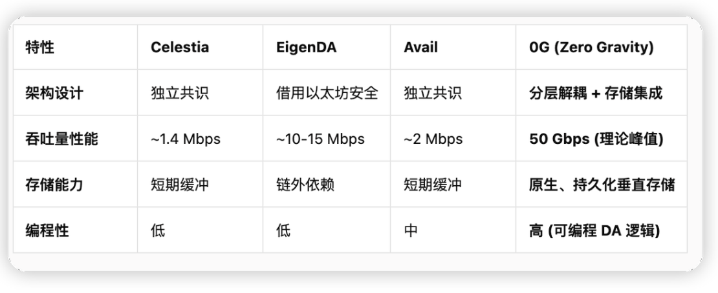Select the 原生、持久化垂直存储 cell
This screenshot has width=718, height=293.
(x=602, y=185)
